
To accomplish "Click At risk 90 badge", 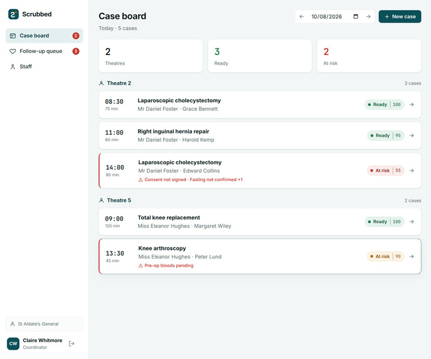I will click(x=386, y=256).
